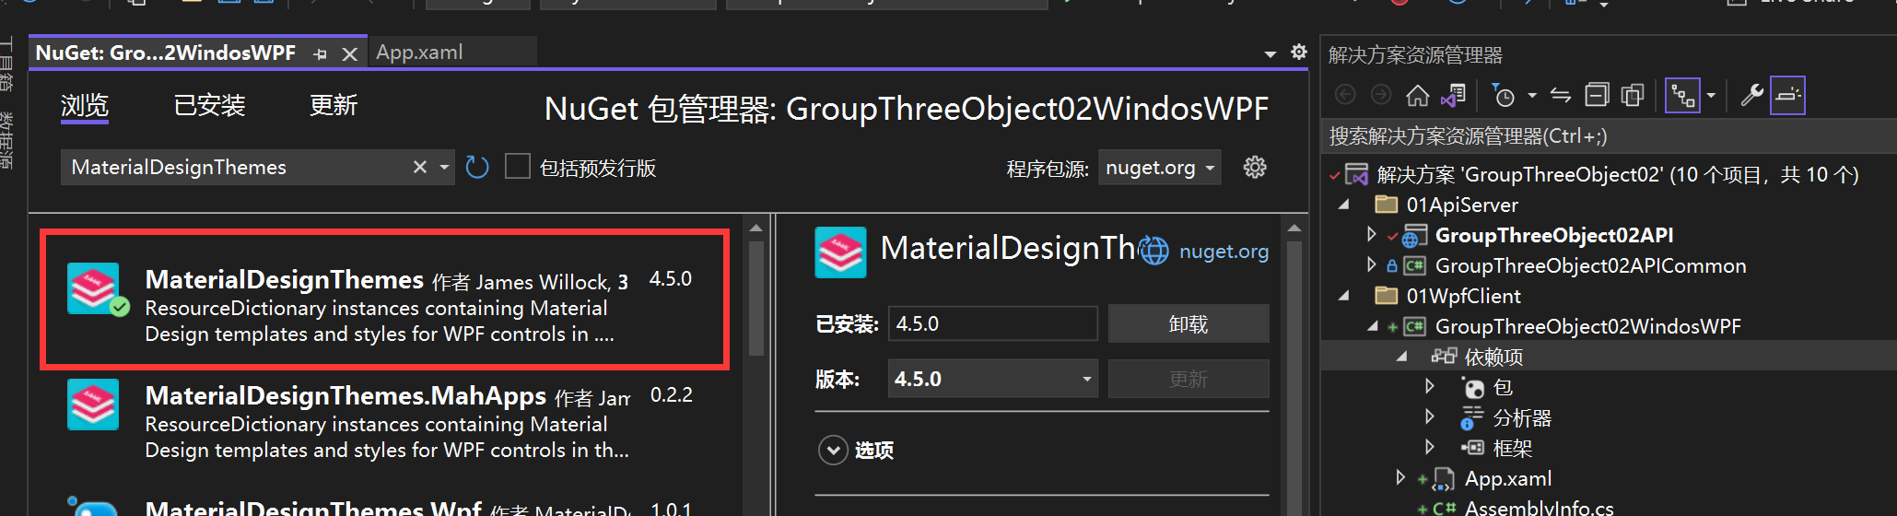Collapse the 依赖项 dependencies node

click(x=1402, y=357)
